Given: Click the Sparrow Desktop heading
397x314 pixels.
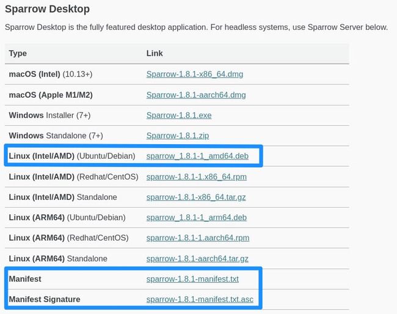Looking at the screenshot, I should click(47, 9).
